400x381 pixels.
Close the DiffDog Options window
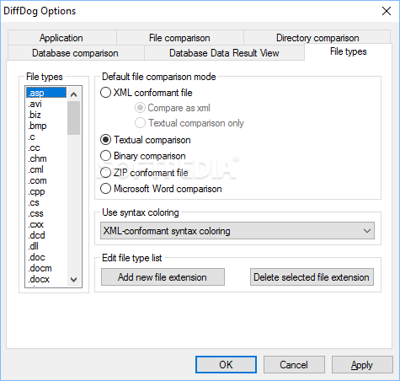387,11
